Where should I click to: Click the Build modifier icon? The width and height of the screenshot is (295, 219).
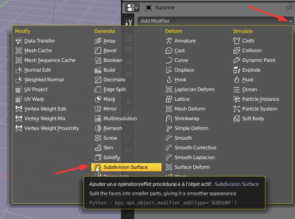tap(98, 70)
